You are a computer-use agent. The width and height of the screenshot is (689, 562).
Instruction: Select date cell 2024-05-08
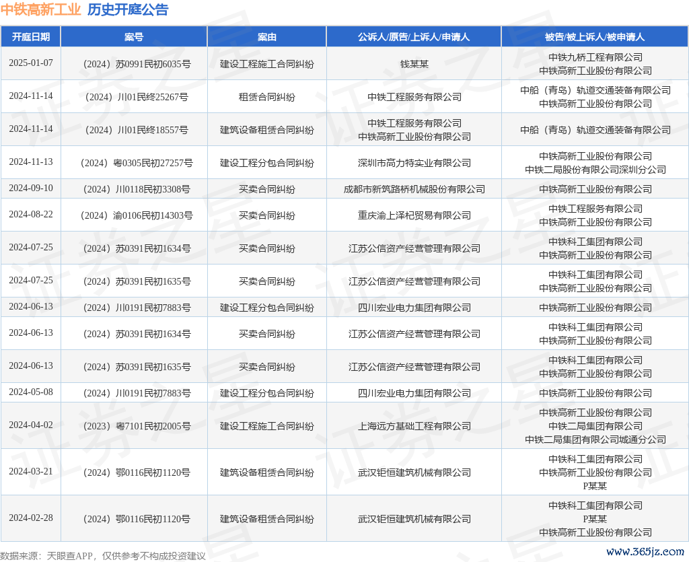[x=31, y=392]
